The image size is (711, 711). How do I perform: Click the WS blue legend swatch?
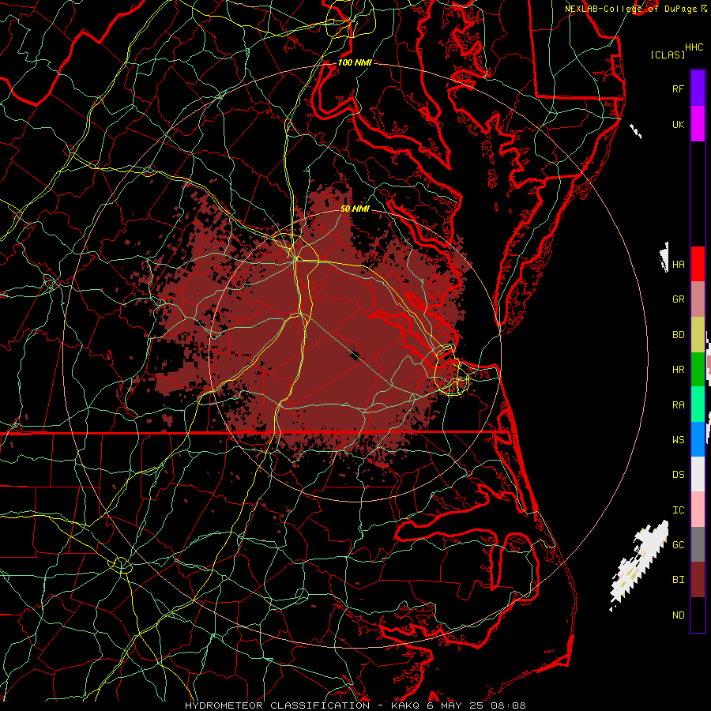[698, 439]
